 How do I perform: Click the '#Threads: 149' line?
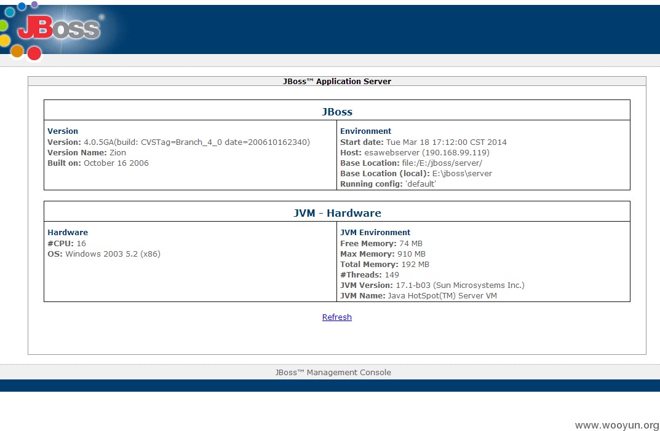[370, 274]
